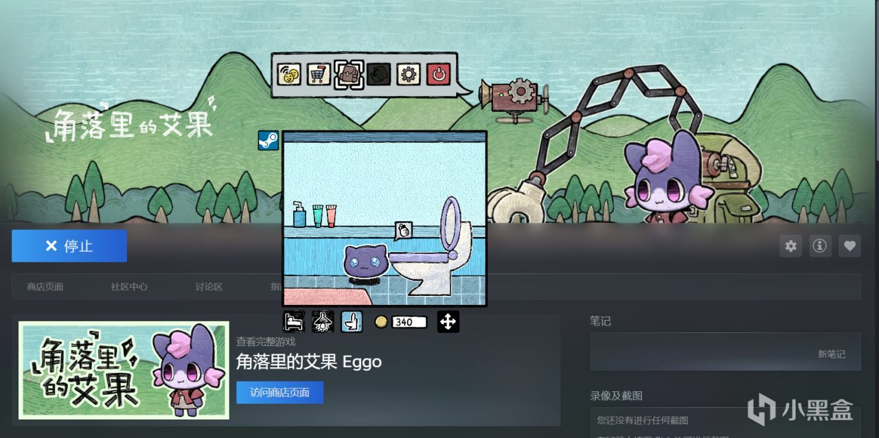The width and height of the screenshot is (879, 438).
Task: Open the game info icon
Action: tap(819, 246)
